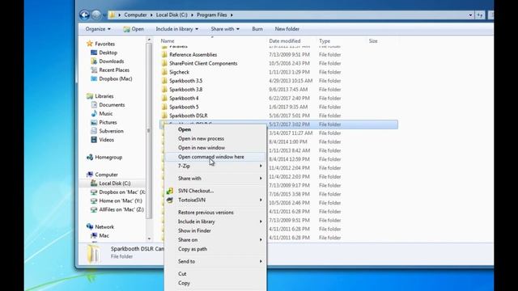Expand the Share on submenu
The width and height of the screenshot is (518, 291).
point(261,240)
